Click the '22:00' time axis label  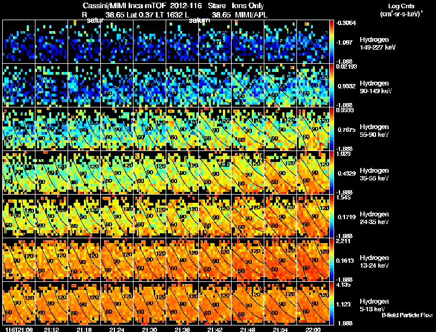tap(313, 329)
